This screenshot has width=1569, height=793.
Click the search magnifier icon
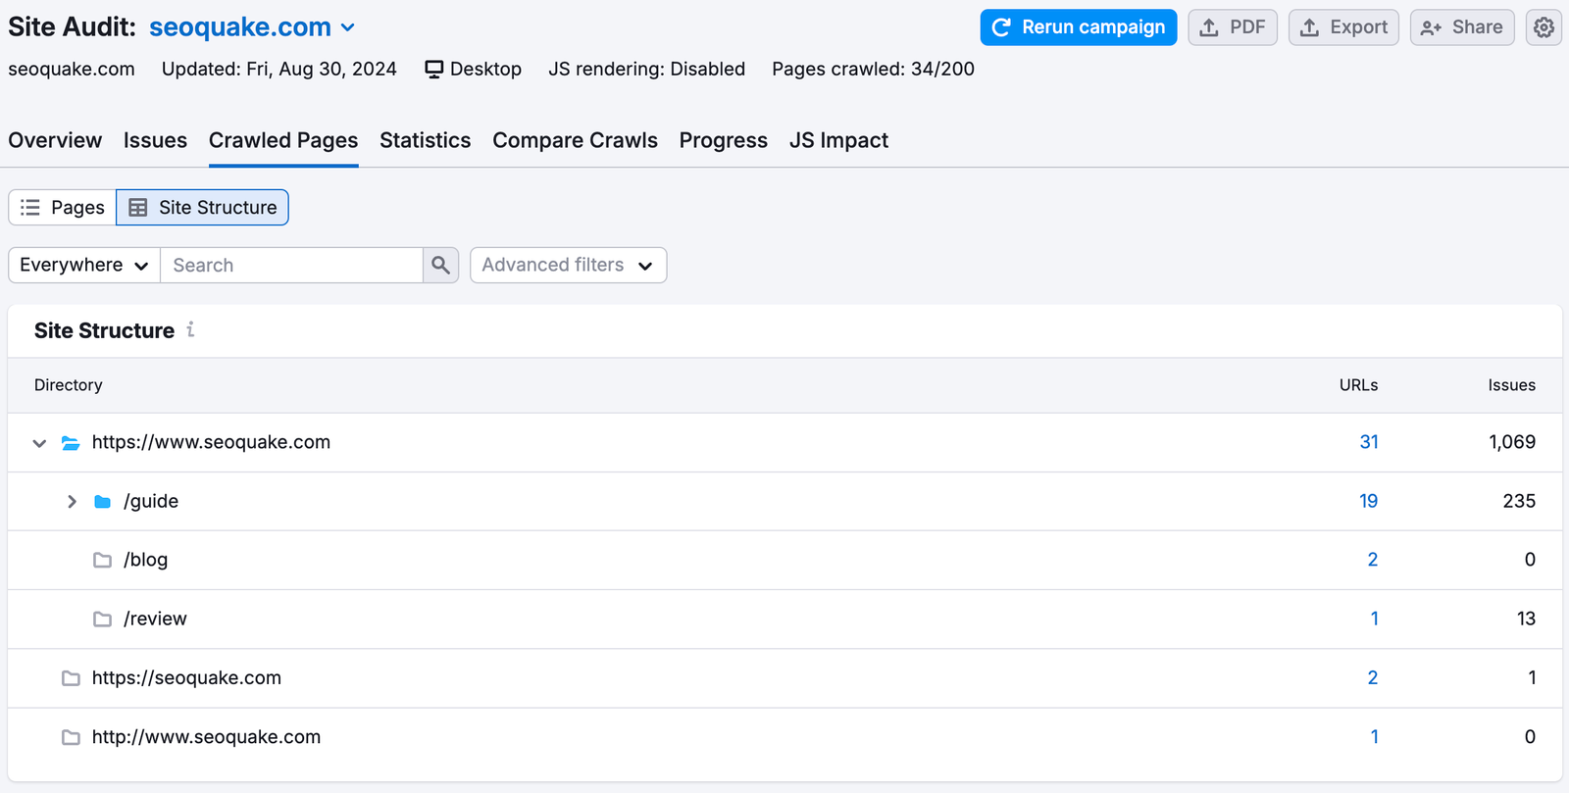tap(440, 266)
